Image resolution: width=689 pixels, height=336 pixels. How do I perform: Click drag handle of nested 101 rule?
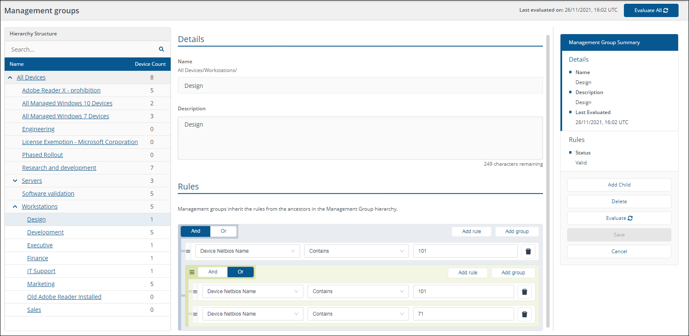pyautogui.click(x=195, y=291)
